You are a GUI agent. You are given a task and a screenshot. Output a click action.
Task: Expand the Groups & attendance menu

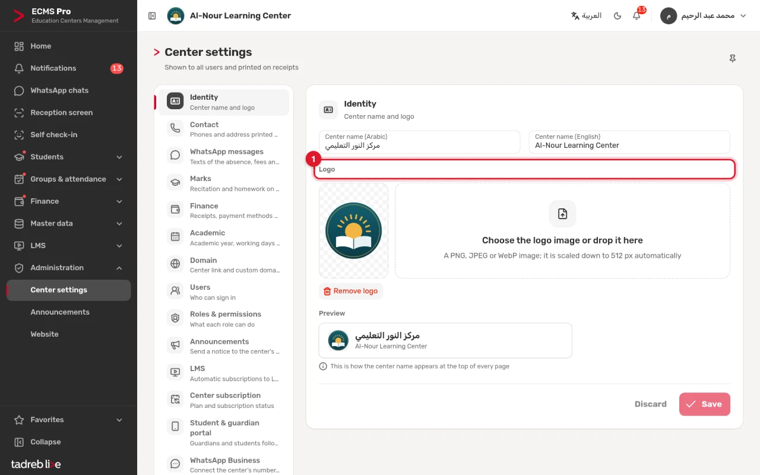(68, 179)
